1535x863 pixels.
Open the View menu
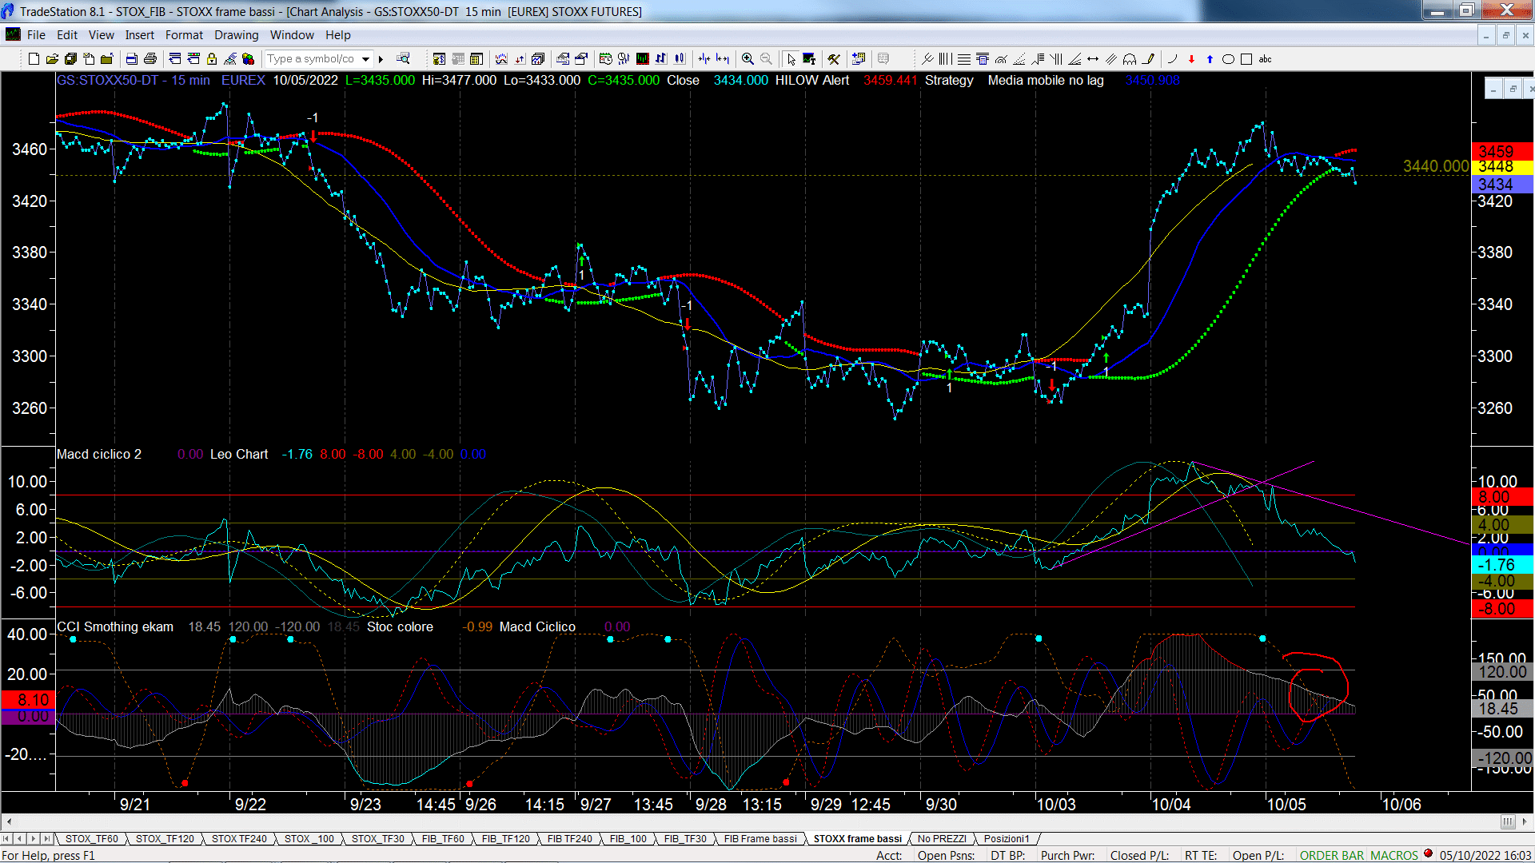coord(102,35)
